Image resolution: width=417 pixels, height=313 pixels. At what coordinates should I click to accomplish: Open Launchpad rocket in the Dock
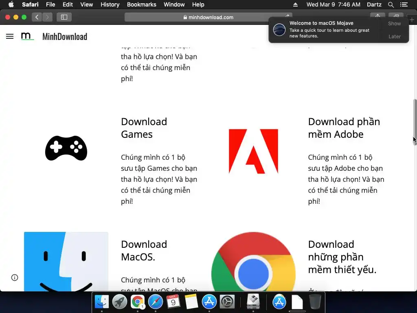(119, 302)
